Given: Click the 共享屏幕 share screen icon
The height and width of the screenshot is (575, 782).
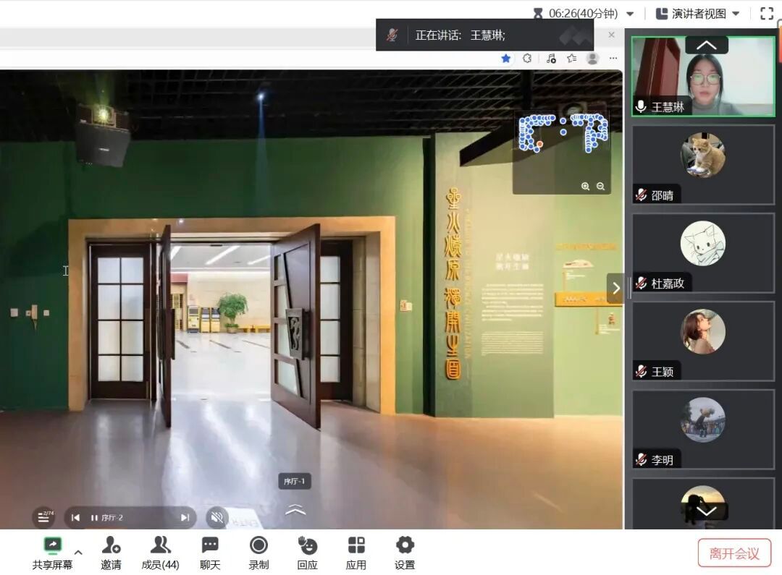Looking at the screenshot, I should pos(52,545).
